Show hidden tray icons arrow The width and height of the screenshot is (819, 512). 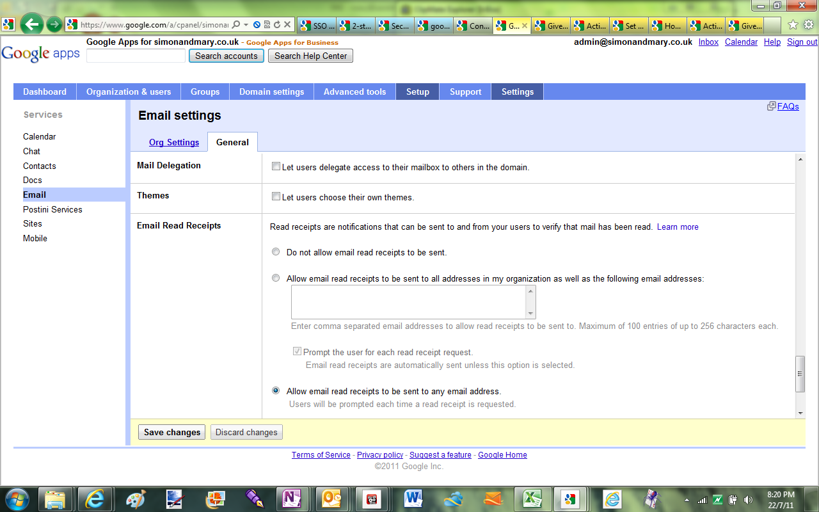click(687, 499)
